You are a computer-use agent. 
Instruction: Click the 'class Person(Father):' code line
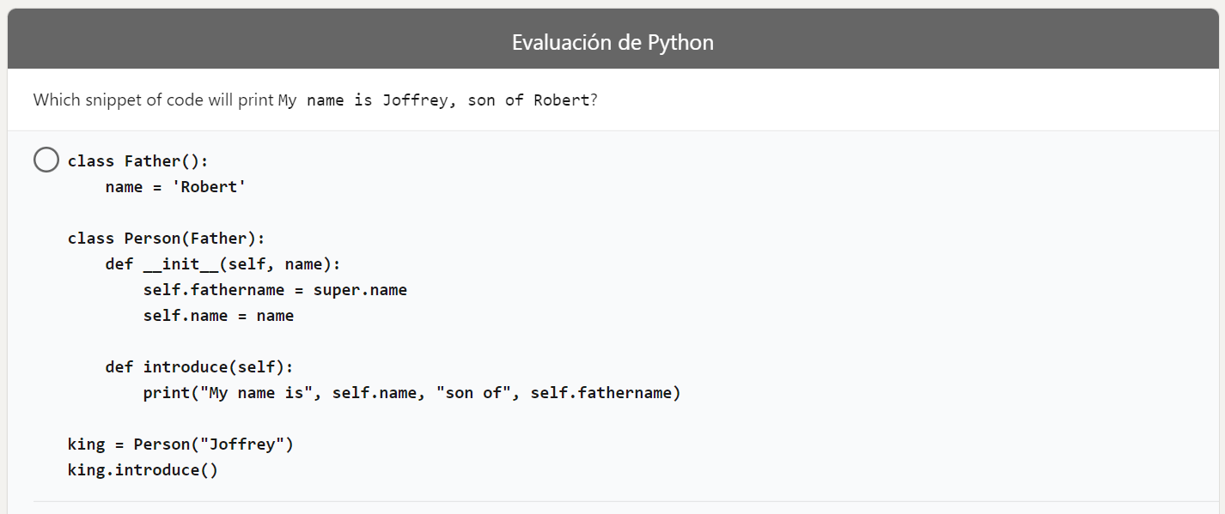(167, 238)
